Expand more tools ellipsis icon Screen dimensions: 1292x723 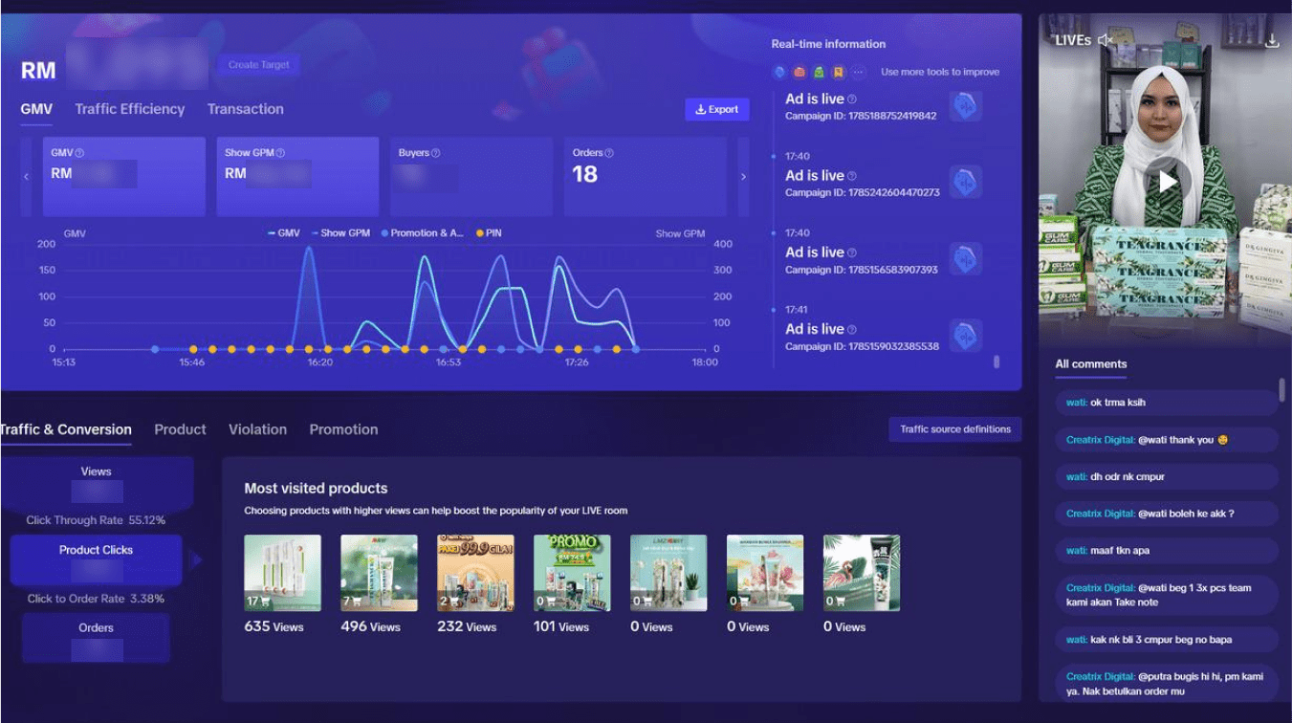click(858, 72)
